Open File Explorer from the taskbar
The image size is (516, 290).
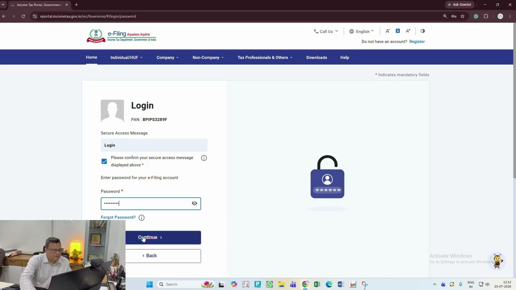tap(281, 284)
